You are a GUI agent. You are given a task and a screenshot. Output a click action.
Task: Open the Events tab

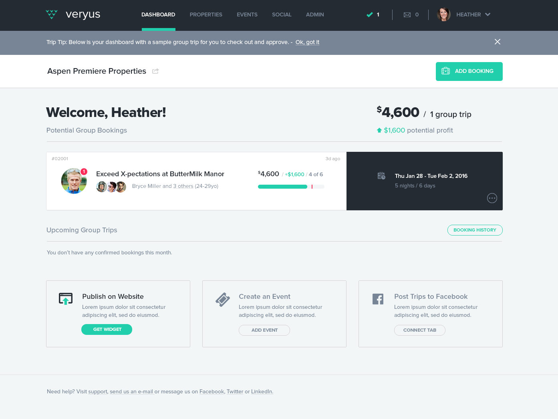[247, 15]
